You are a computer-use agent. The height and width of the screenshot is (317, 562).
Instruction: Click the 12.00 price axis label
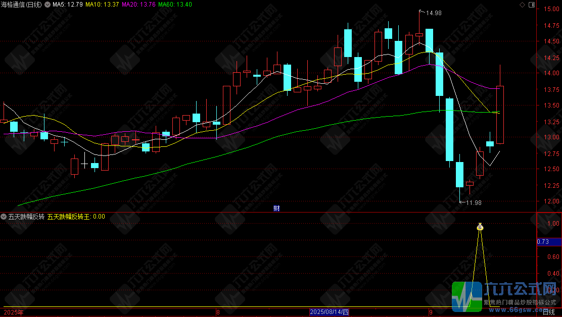[551, 201]
